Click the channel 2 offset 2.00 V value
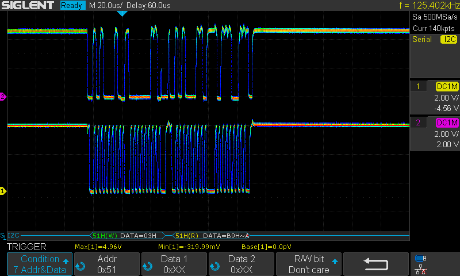 pos(447,144)
